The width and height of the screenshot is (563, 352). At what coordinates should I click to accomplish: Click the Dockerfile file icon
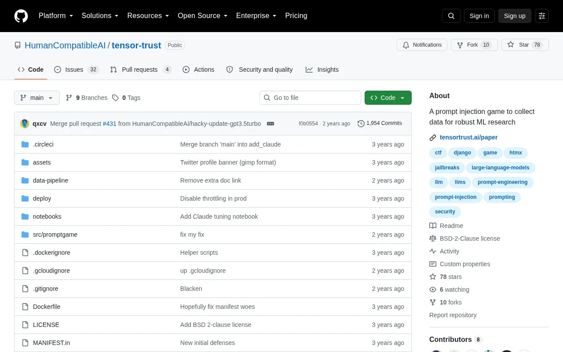point(25,307)
